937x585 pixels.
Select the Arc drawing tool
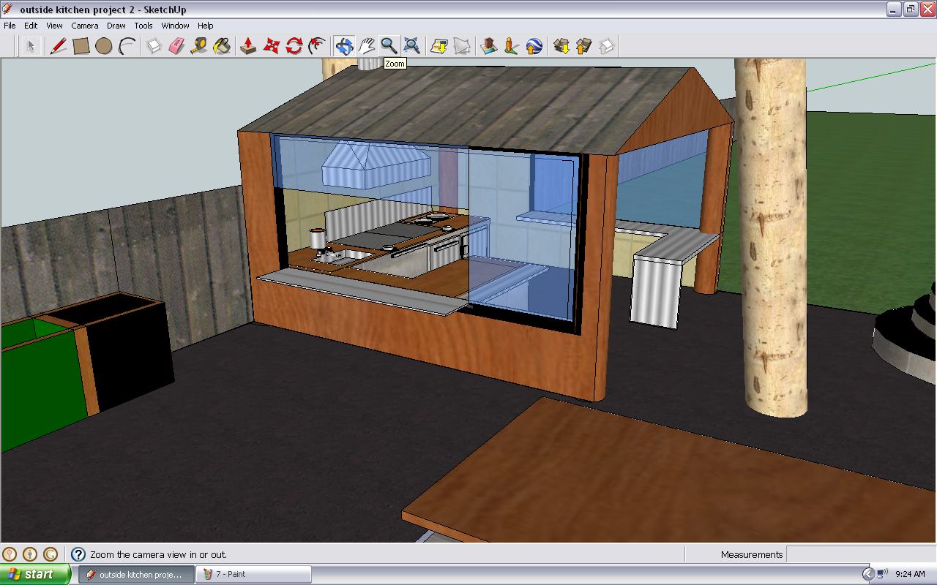tap(127, 46)
